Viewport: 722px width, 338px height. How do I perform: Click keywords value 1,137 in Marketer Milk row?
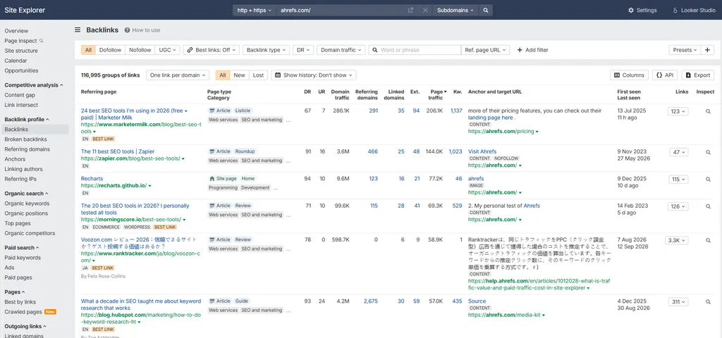tap(456, 111)
